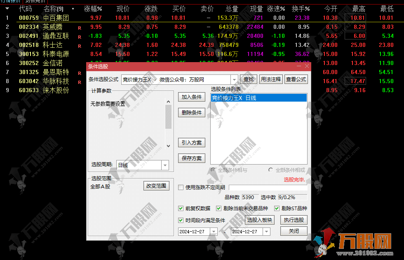Click the 选中数 9/0.2% value field
The width and height of the screenshot is (404, 260).
[293, 197]
